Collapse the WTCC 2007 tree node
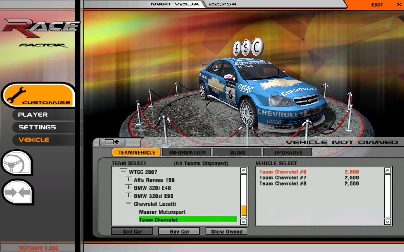Screen dimensions: 404x252 [x=123, y=171]
